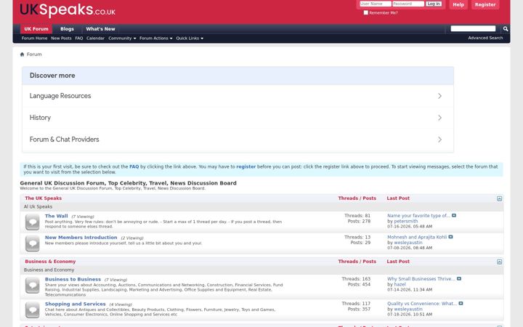
Task: Open the Community dropdown menu
Action: pos(122,39)
